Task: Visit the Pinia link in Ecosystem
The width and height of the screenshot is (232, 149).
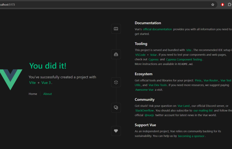Action: click(x=198, y=80)
